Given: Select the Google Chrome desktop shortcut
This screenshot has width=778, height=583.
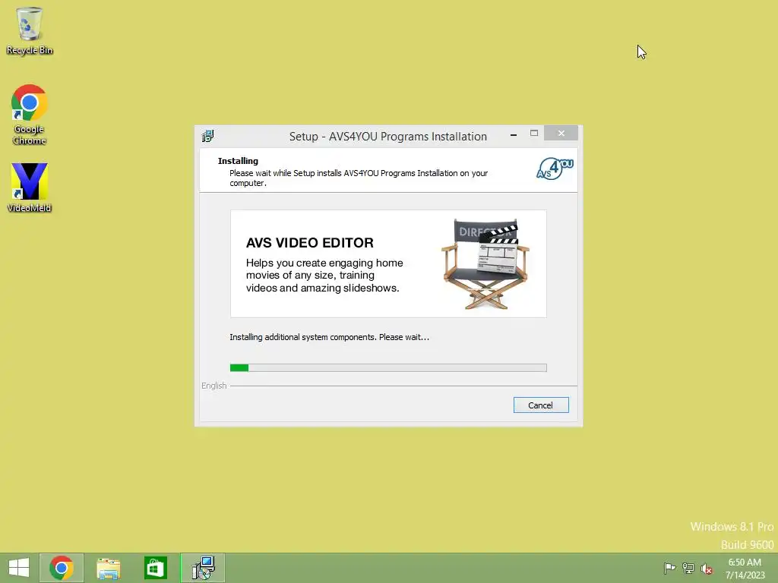Looking at the screenshot, I should click(x=30, y=115).
